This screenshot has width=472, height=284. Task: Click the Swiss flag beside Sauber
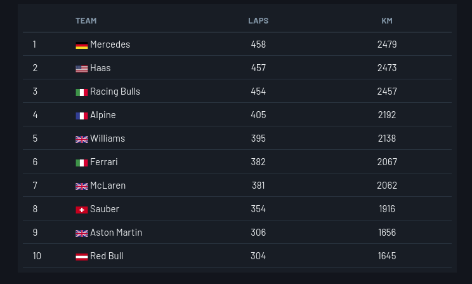coord(82,210)
